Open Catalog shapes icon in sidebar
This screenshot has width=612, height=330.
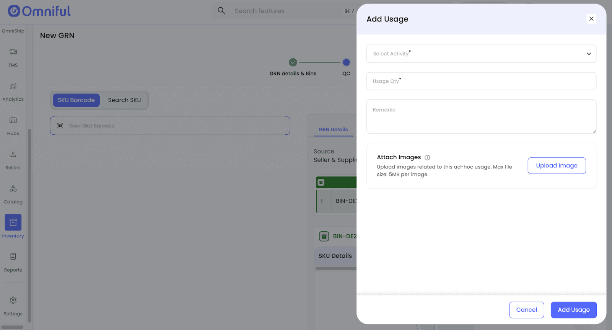point(13,188)
